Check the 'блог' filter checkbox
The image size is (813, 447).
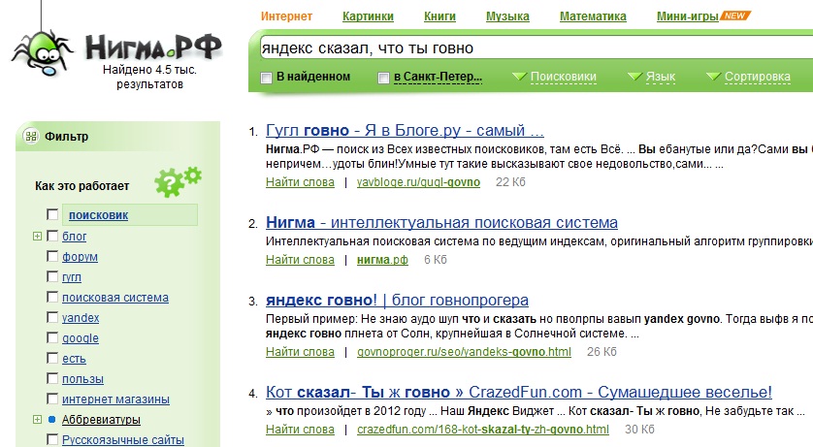pyautogui.click(x=52, y=237)
